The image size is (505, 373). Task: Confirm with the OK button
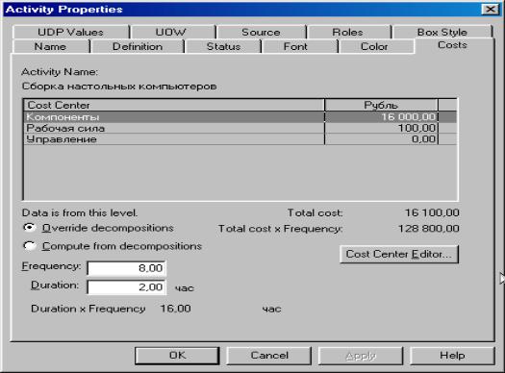point(177,356)
